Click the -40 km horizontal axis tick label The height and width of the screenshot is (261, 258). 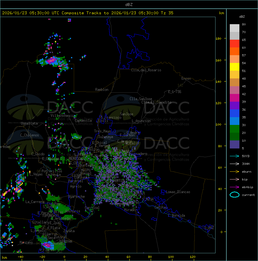click(20, 257)
